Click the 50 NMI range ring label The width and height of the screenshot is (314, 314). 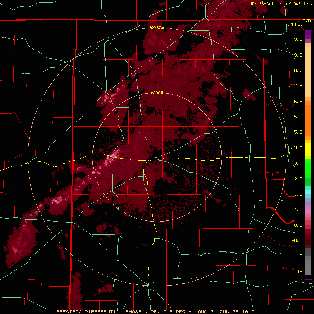157,92
